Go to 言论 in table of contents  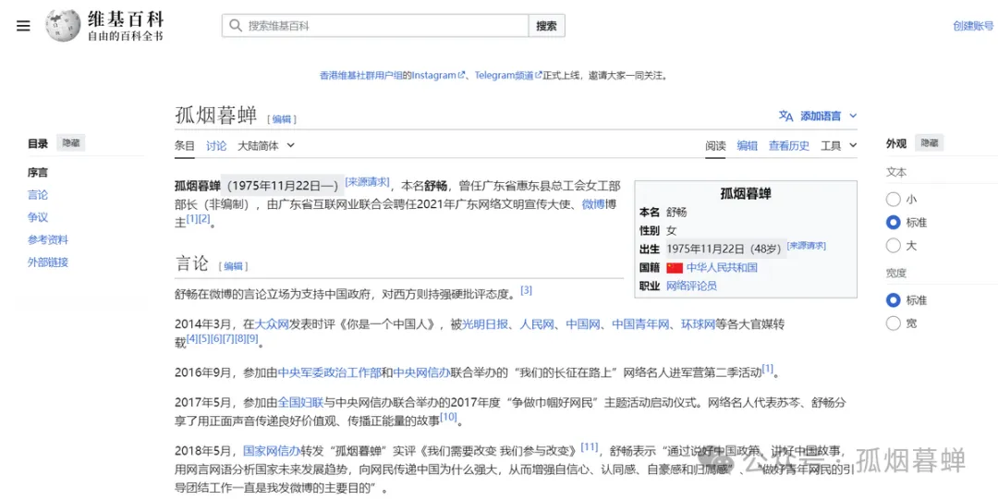38,195
